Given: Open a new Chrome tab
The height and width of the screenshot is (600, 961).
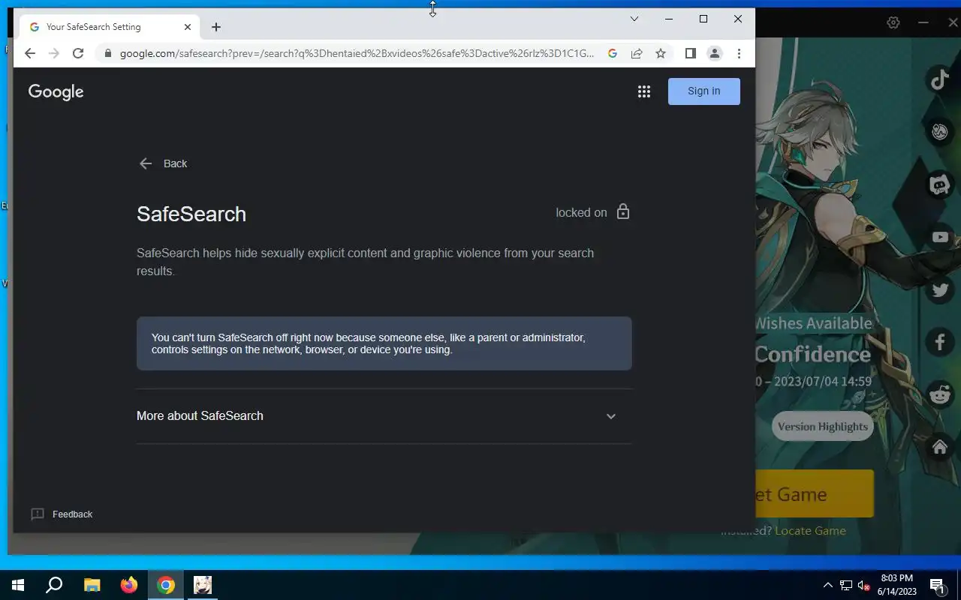Looking at the screenshot, I should click(x=216, y=27).
